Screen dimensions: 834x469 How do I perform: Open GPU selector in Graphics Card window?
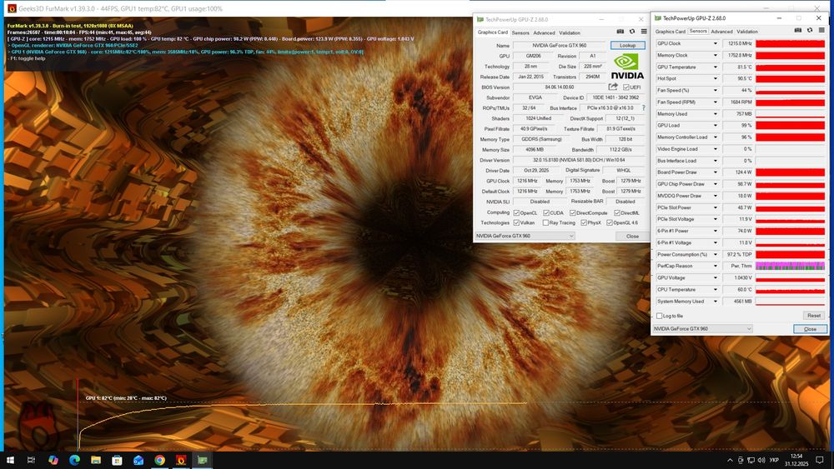point(525,236)
